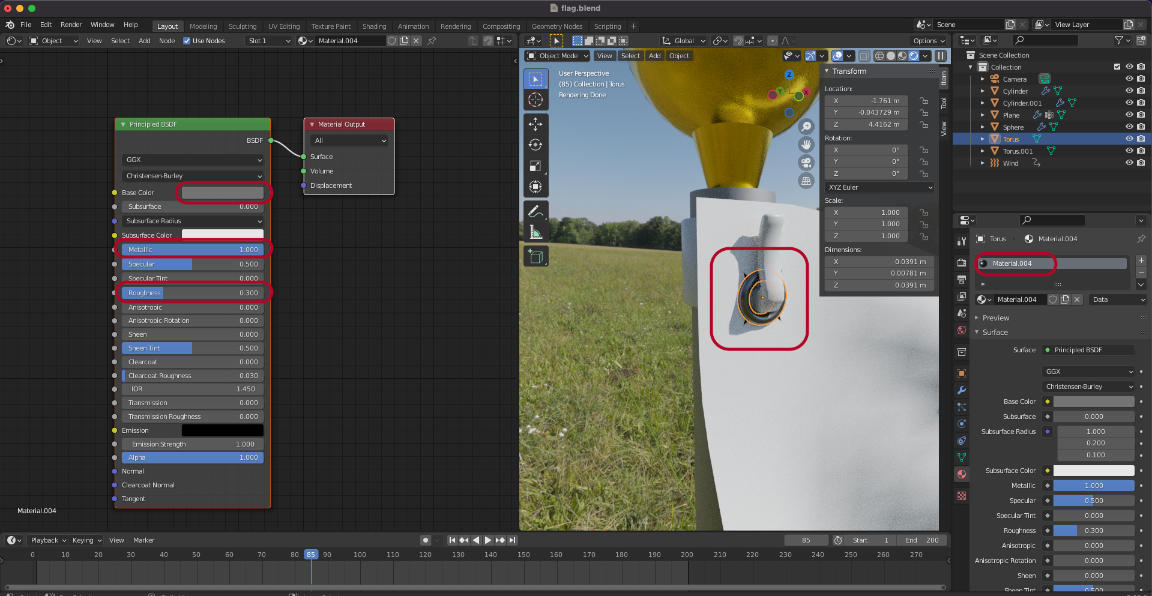Viewport: 1152px width, 596px height.
Task: Open the Object Mode dropdown
Action: (x=557, y=56)
